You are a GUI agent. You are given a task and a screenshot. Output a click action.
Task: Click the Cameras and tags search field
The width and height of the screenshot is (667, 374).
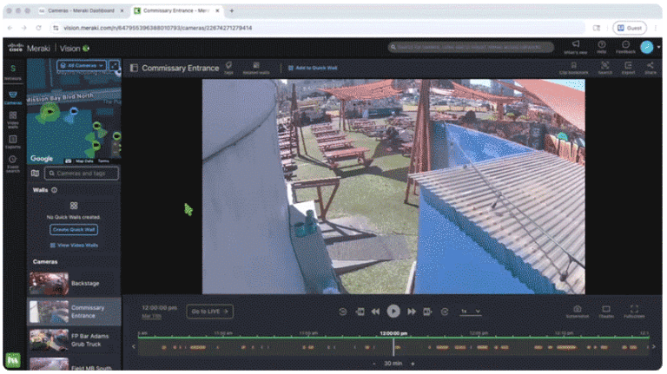[82, 173]
